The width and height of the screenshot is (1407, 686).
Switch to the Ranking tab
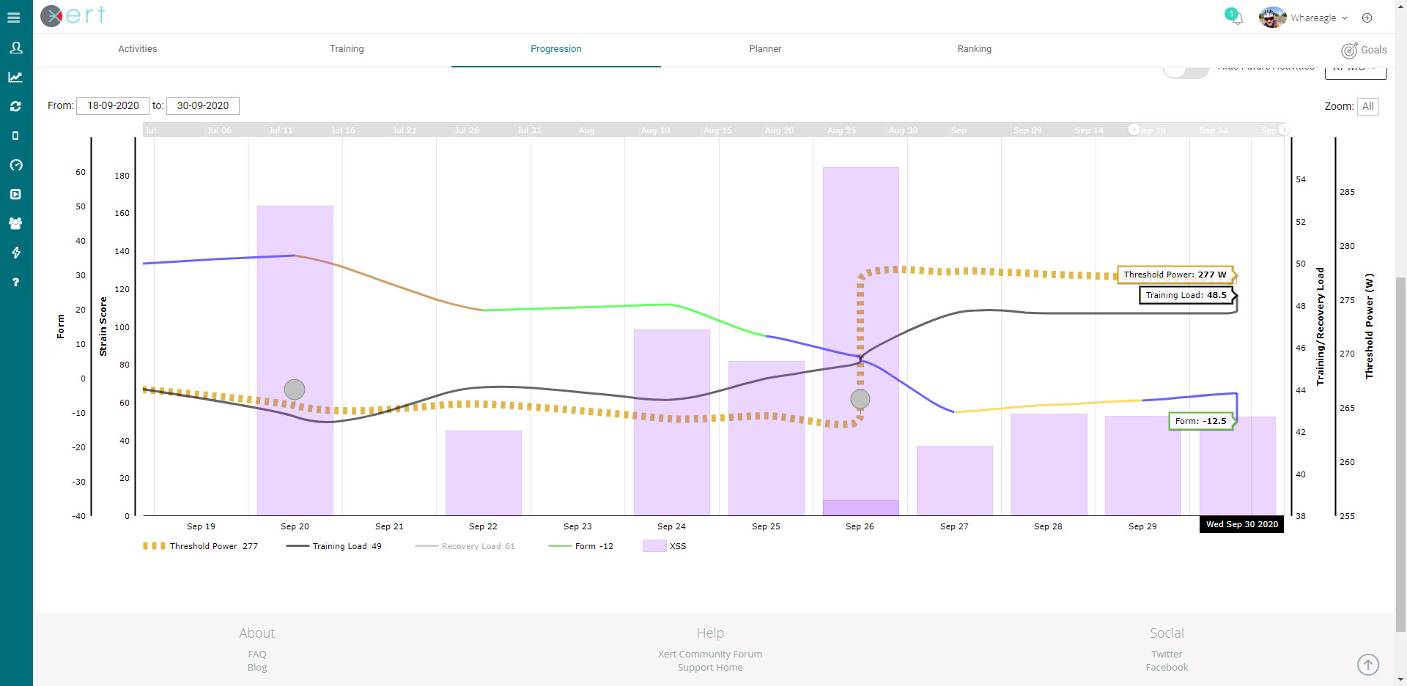(x=974, y=48)
